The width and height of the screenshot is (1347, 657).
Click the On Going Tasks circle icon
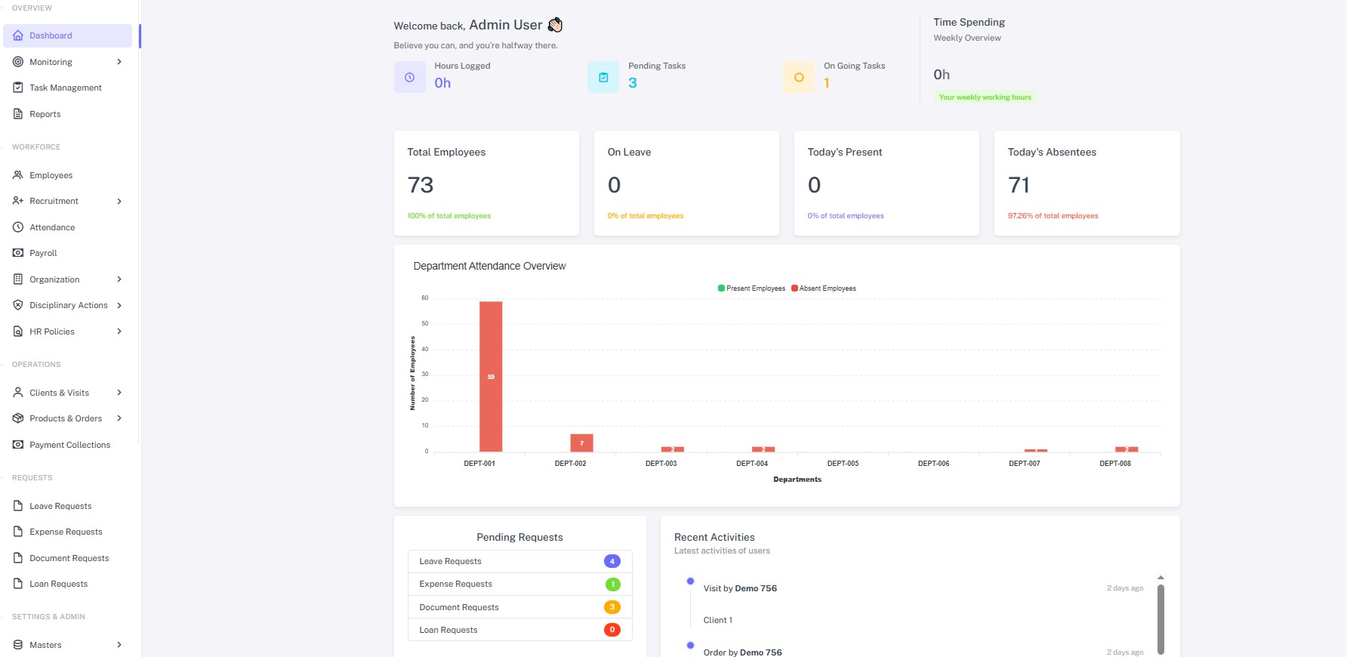(x=798, y=77)
